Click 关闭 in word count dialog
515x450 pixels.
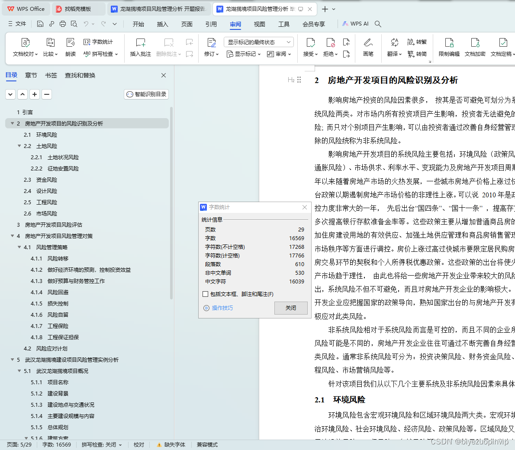point(291,308)
